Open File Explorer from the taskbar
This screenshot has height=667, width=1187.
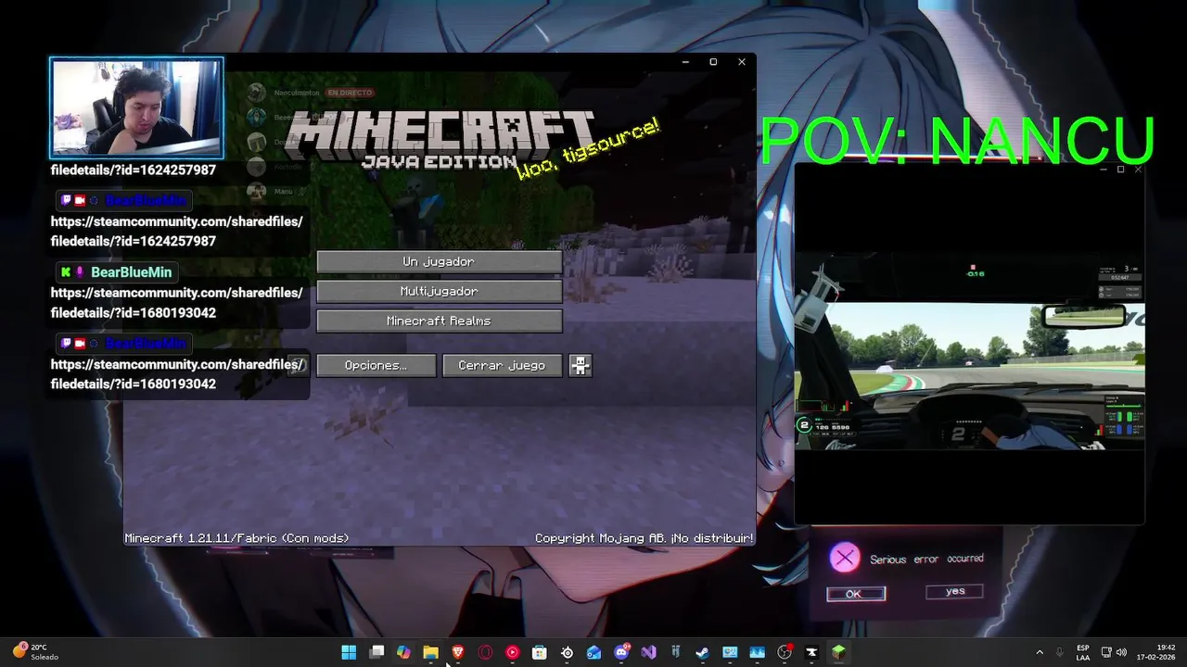pos(430,652)
